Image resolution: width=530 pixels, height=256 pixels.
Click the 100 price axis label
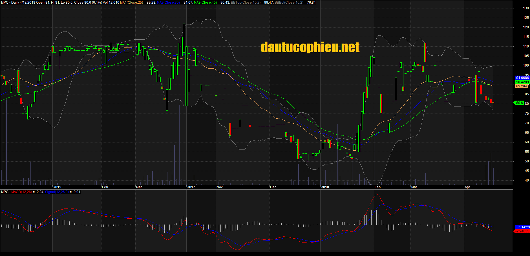526,65
